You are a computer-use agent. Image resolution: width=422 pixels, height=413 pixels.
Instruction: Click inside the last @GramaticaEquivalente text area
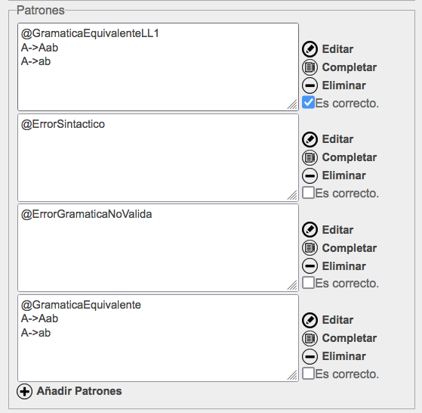click(x=158, y=338)
